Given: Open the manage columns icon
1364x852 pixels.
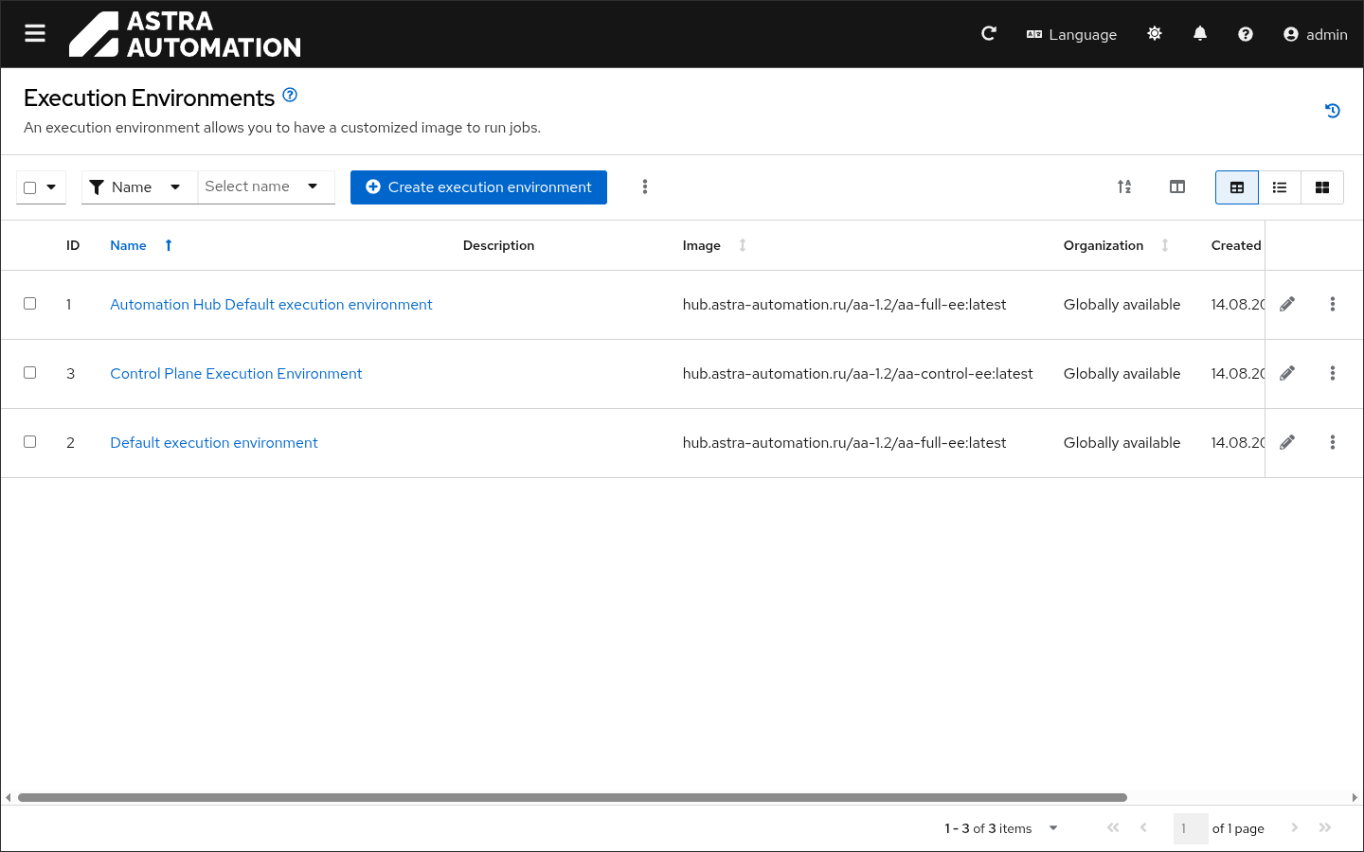Looking at the screenshot, I should coord(1177,187).
